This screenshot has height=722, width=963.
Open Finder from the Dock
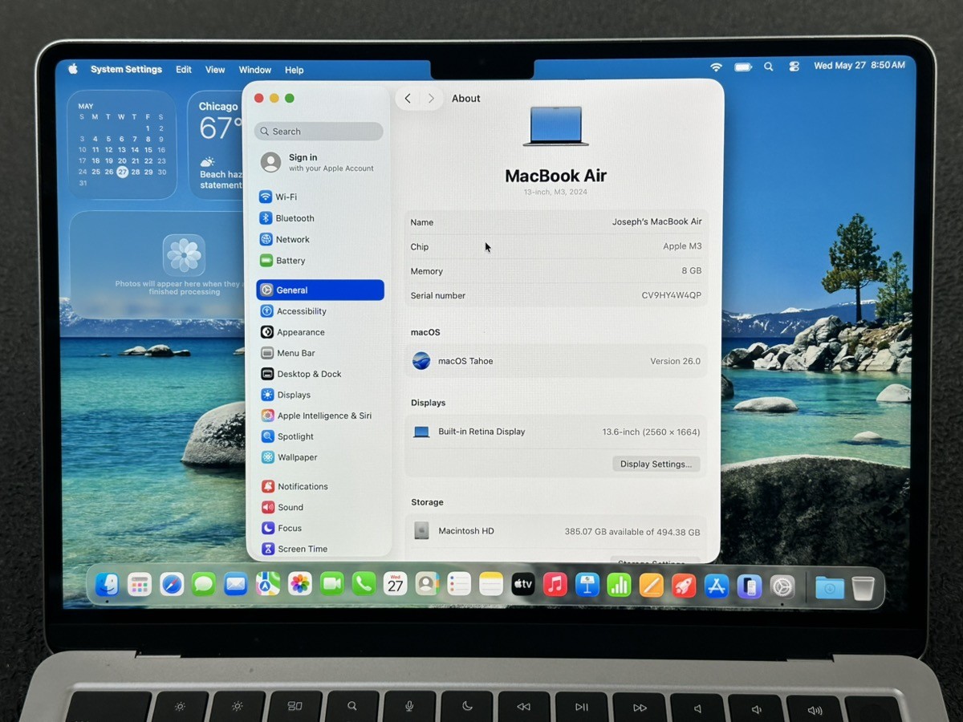(107, 585)
